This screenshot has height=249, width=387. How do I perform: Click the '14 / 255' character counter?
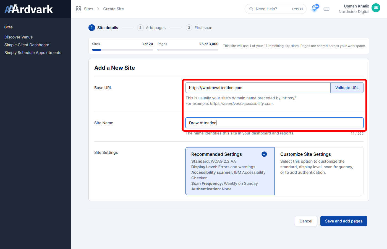point(357,134)
